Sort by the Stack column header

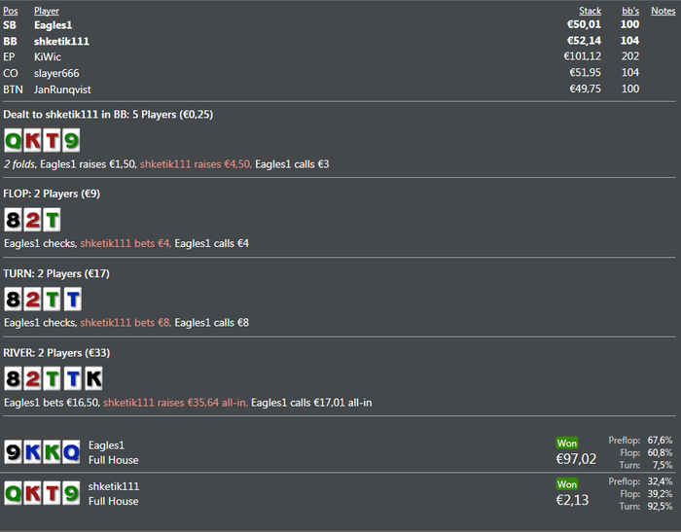(590, 11)
